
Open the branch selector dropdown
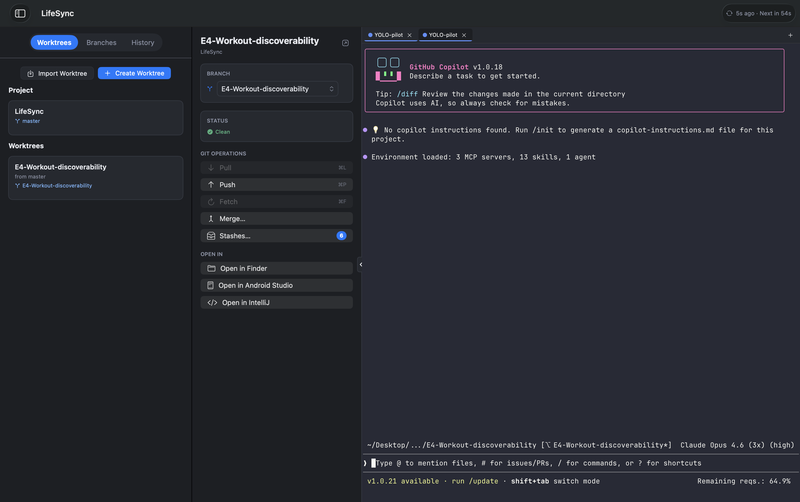(278, 89)
